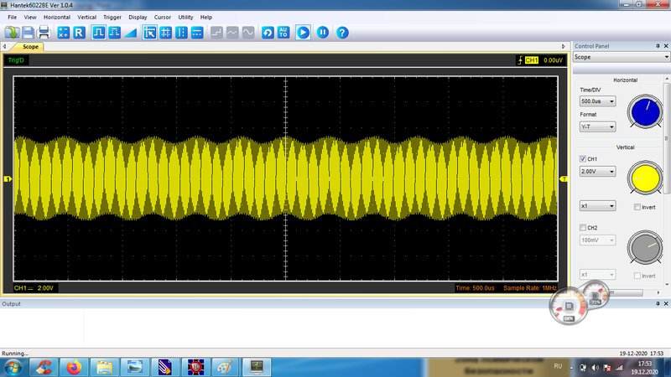671x377 pixels.
Task: Click the blue horizontal timebase knob
Action: click(645, 112)
